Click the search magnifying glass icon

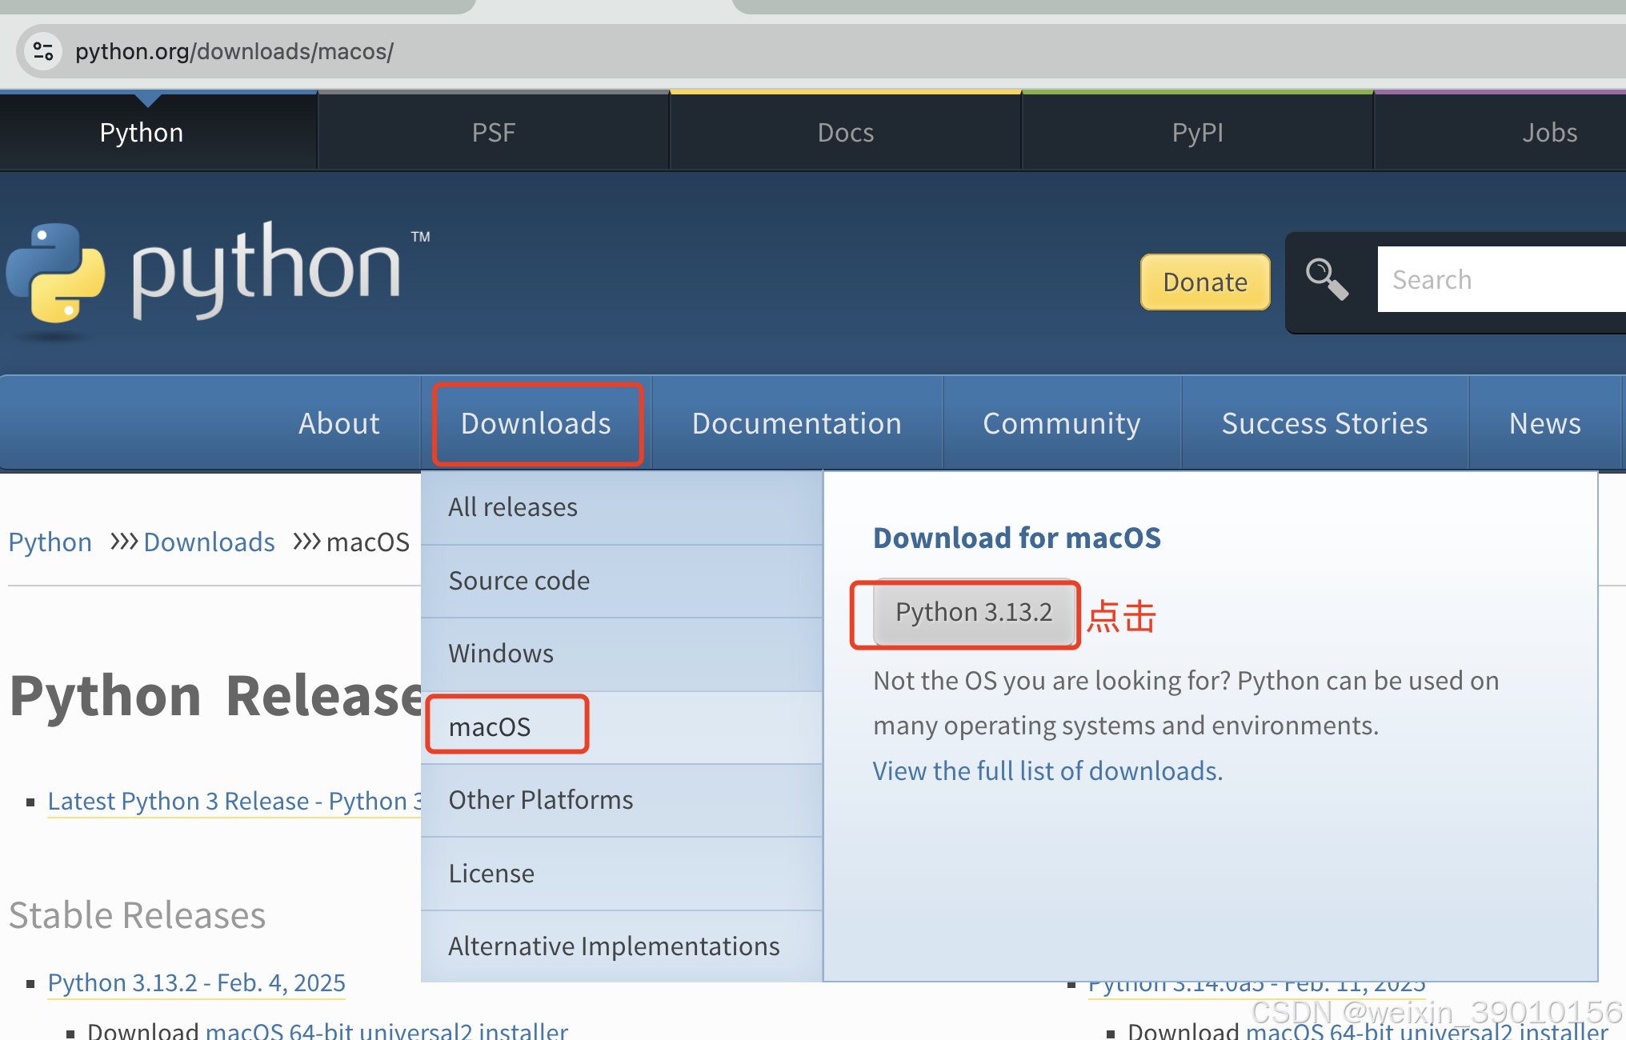pos(1326,278)
